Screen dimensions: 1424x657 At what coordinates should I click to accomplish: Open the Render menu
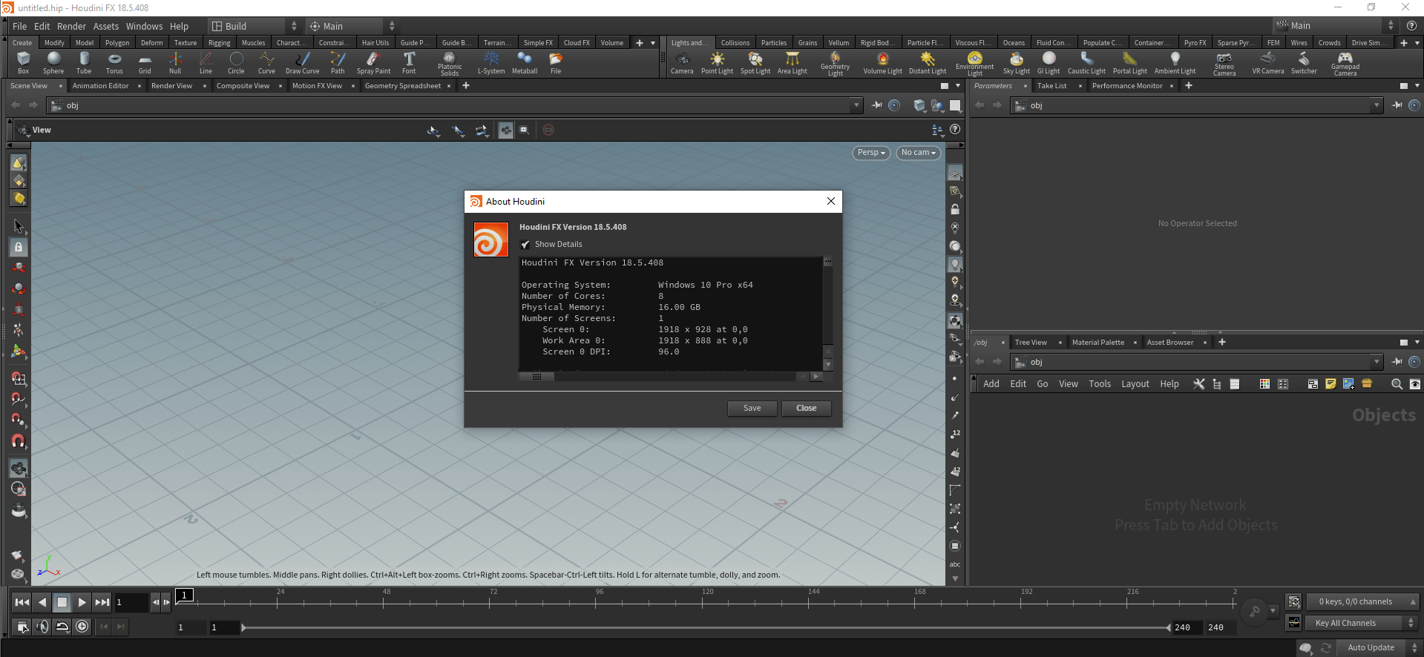[x=71, y=26]
